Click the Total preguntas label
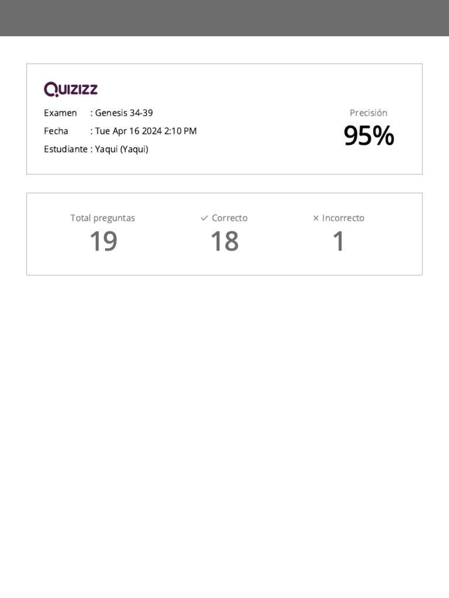Image resolution: width=449 pixels, height=598 pixels. point(103,218)
